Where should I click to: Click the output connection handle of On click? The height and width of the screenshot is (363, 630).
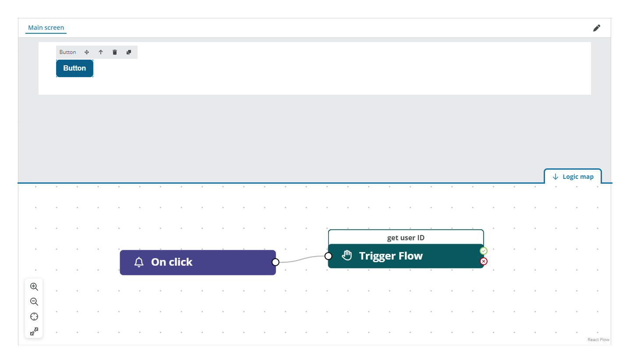[276, 262]
